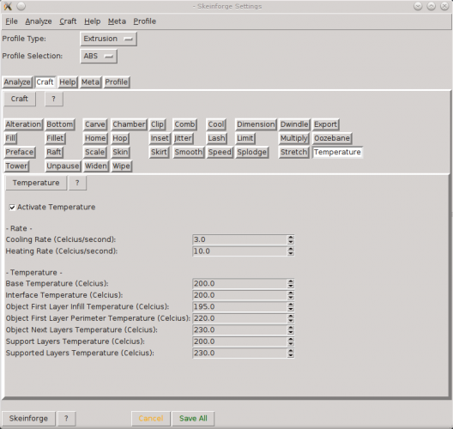Select the Dimension plugin tab
This screenshot has height=429, width=453.
[256, 124]
